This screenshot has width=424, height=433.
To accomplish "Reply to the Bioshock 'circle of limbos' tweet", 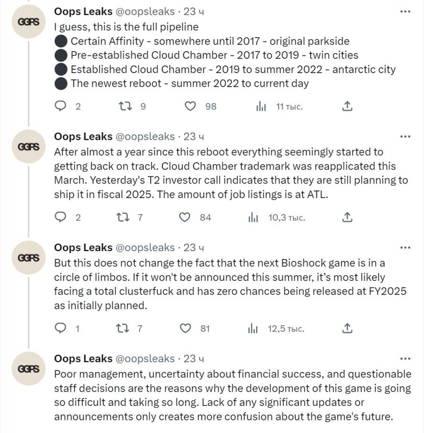I will click(x=61, y=328).
